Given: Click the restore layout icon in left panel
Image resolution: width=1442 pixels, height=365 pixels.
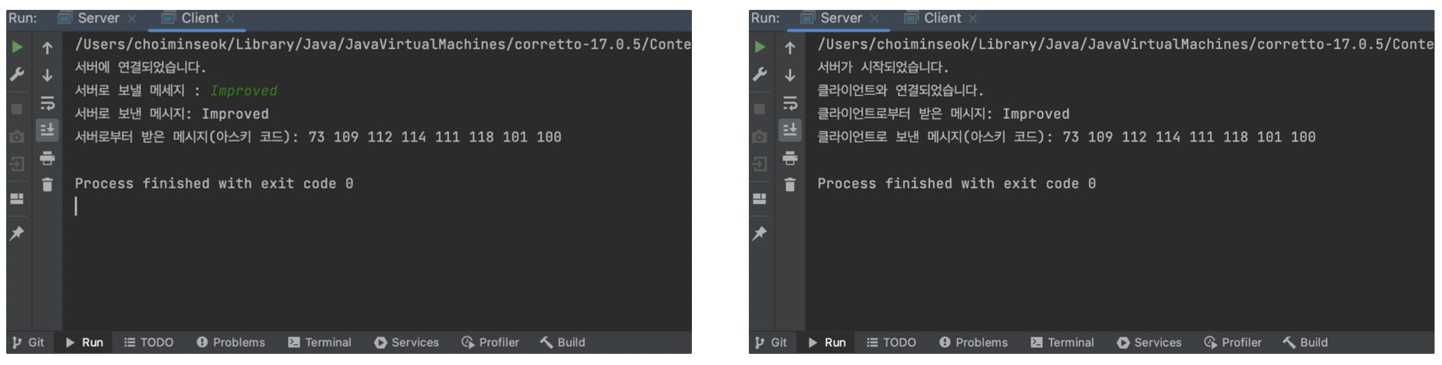Looking at the screenshot, I should pyautogui.click(x=17, y=199).
